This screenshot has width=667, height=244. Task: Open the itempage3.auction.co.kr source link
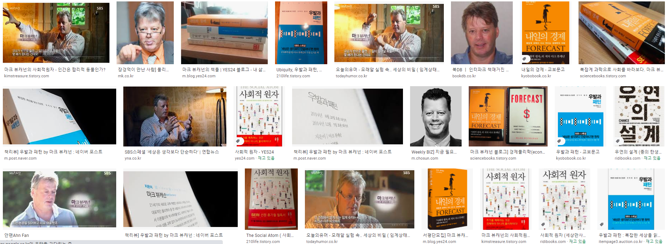[620, 242]
